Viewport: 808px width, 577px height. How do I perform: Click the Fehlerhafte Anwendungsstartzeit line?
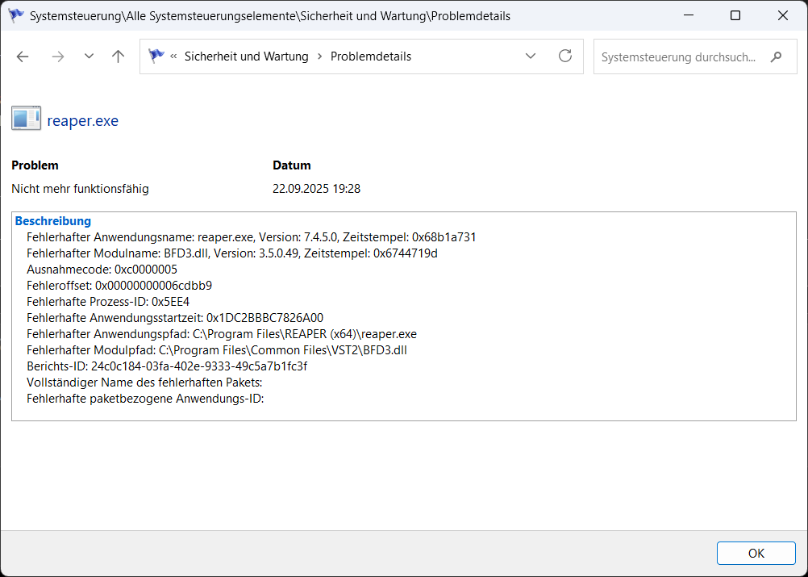click(175, 318)
